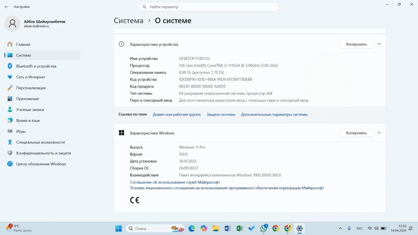Collapse the Характеристики Windows section
The width and height of the screenshot is (418, 235).
(x=379, y=133)
